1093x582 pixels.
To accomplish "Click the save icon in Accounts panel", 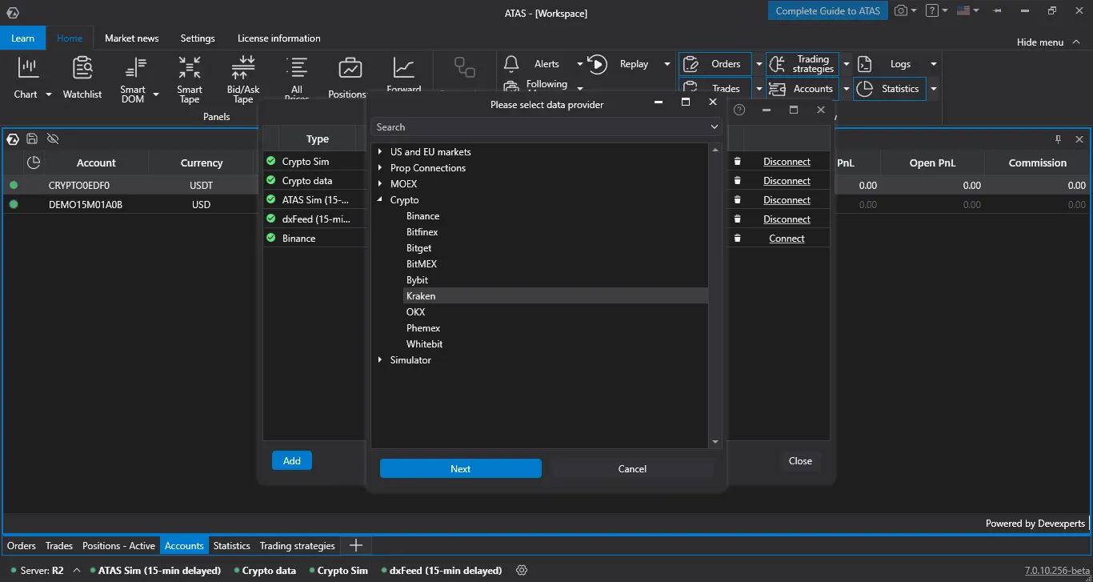I will click(x=32, y=138).
